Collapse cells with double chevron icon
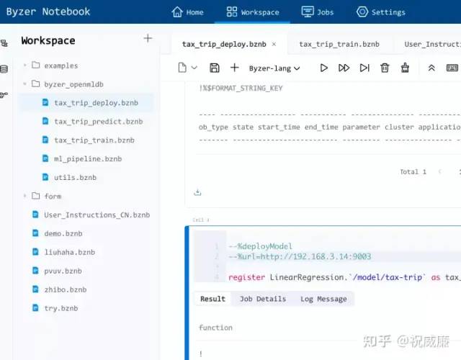This screenshot has width=461, height=360. point(431,68)
